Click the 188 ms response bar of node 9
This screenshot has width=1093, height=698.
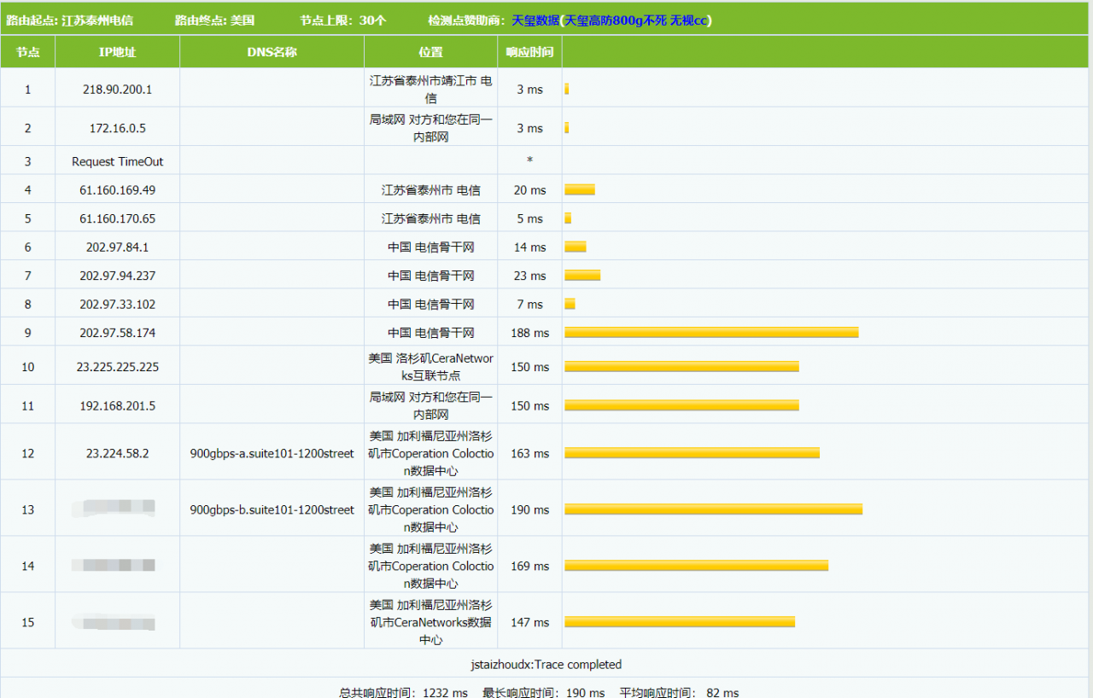tap(709, 332)
